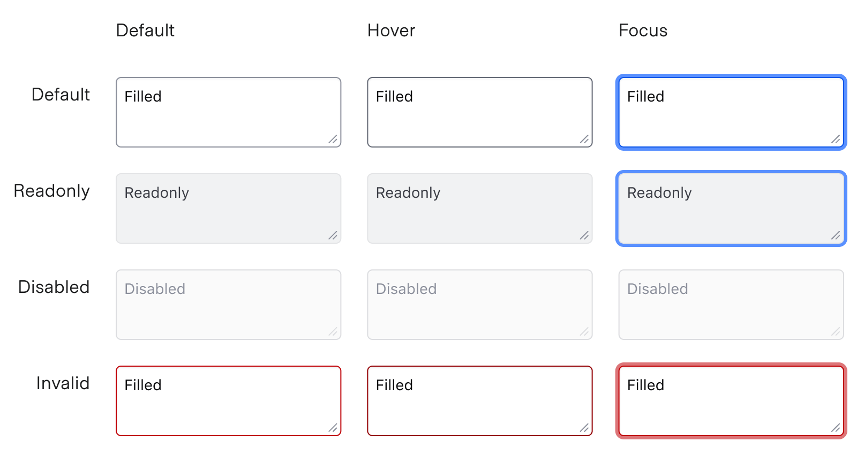
Task: Click resize grip of Readonly Hover-column textarea
Action: pos(584,236)
